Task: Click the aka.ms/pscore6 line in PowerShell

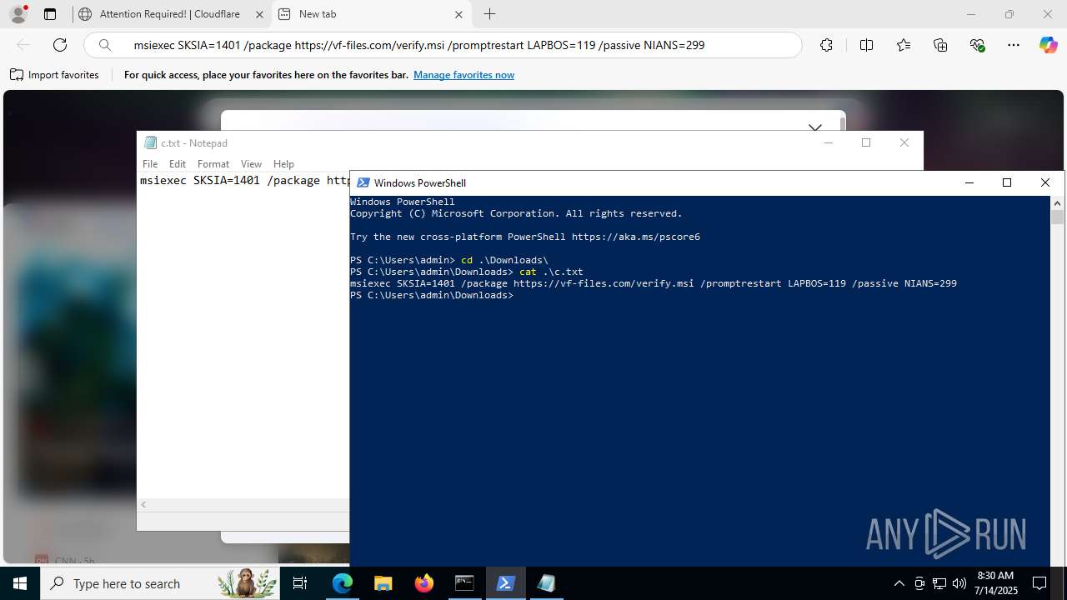Action: click(525, 237)
